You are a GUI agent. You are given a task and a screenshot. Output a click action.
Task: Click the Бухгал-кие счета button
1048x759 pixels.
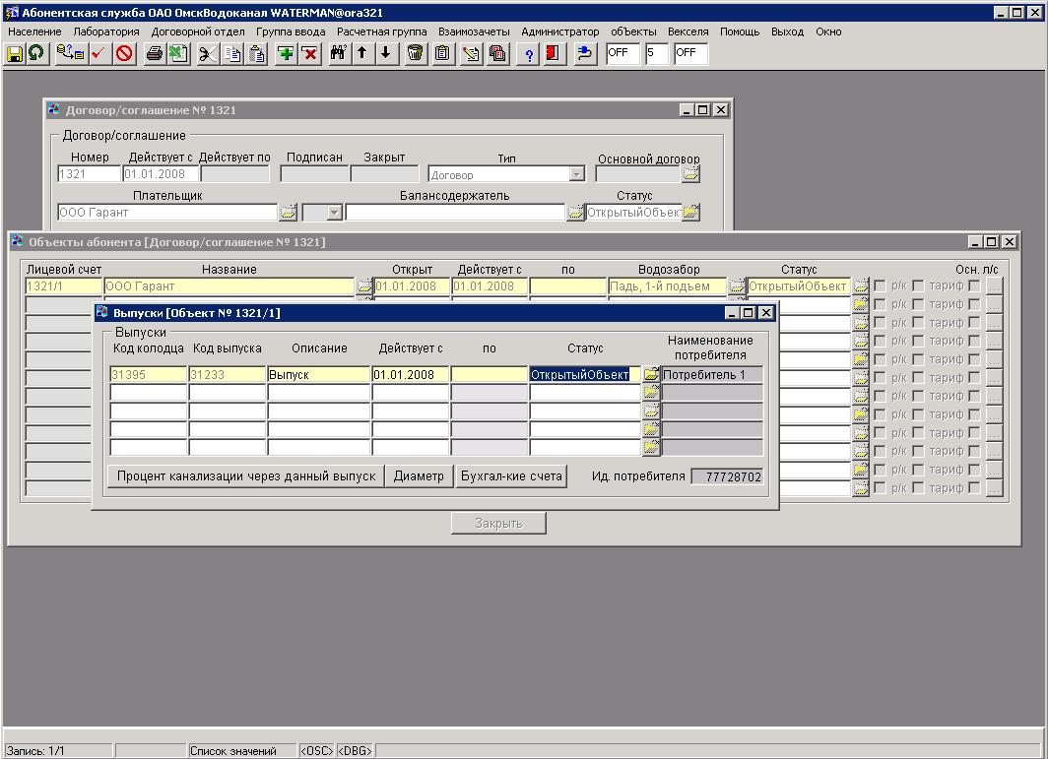(511, 476)
